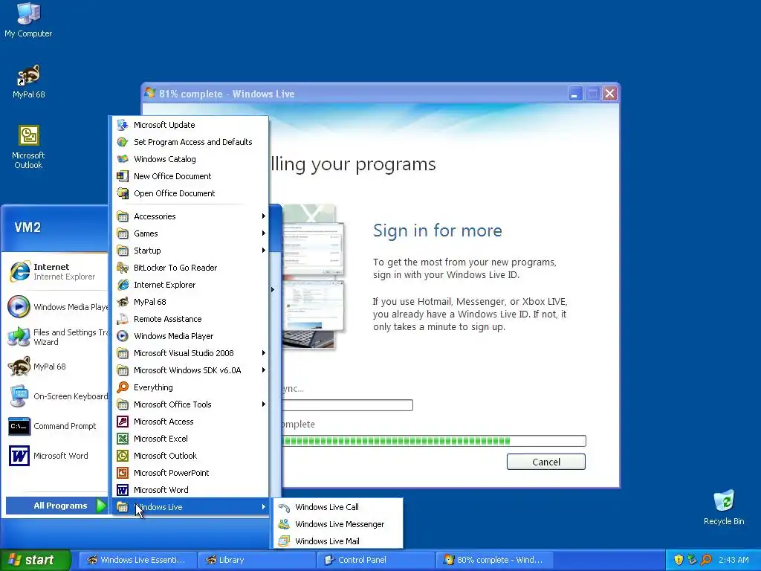Click Set Program Access and Defaults icon
Image resolution: width=761 pixels, height=571 pixels.
pyautogui.click(x=123, y=142)
